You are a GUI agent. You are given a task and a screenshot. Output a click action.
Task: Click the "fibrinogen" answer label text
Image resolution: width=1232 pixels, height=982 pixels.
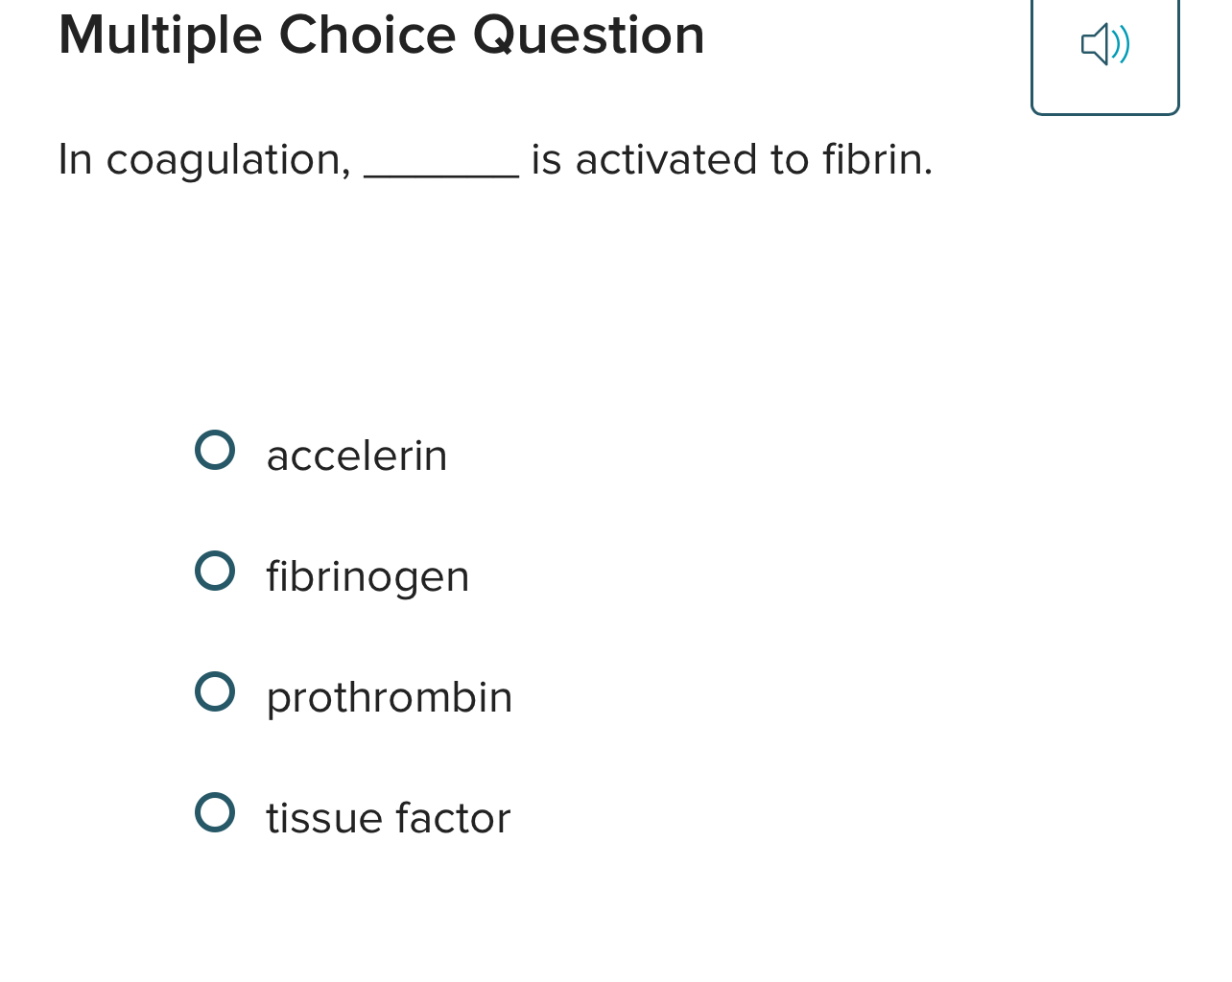tap(367, 576)
